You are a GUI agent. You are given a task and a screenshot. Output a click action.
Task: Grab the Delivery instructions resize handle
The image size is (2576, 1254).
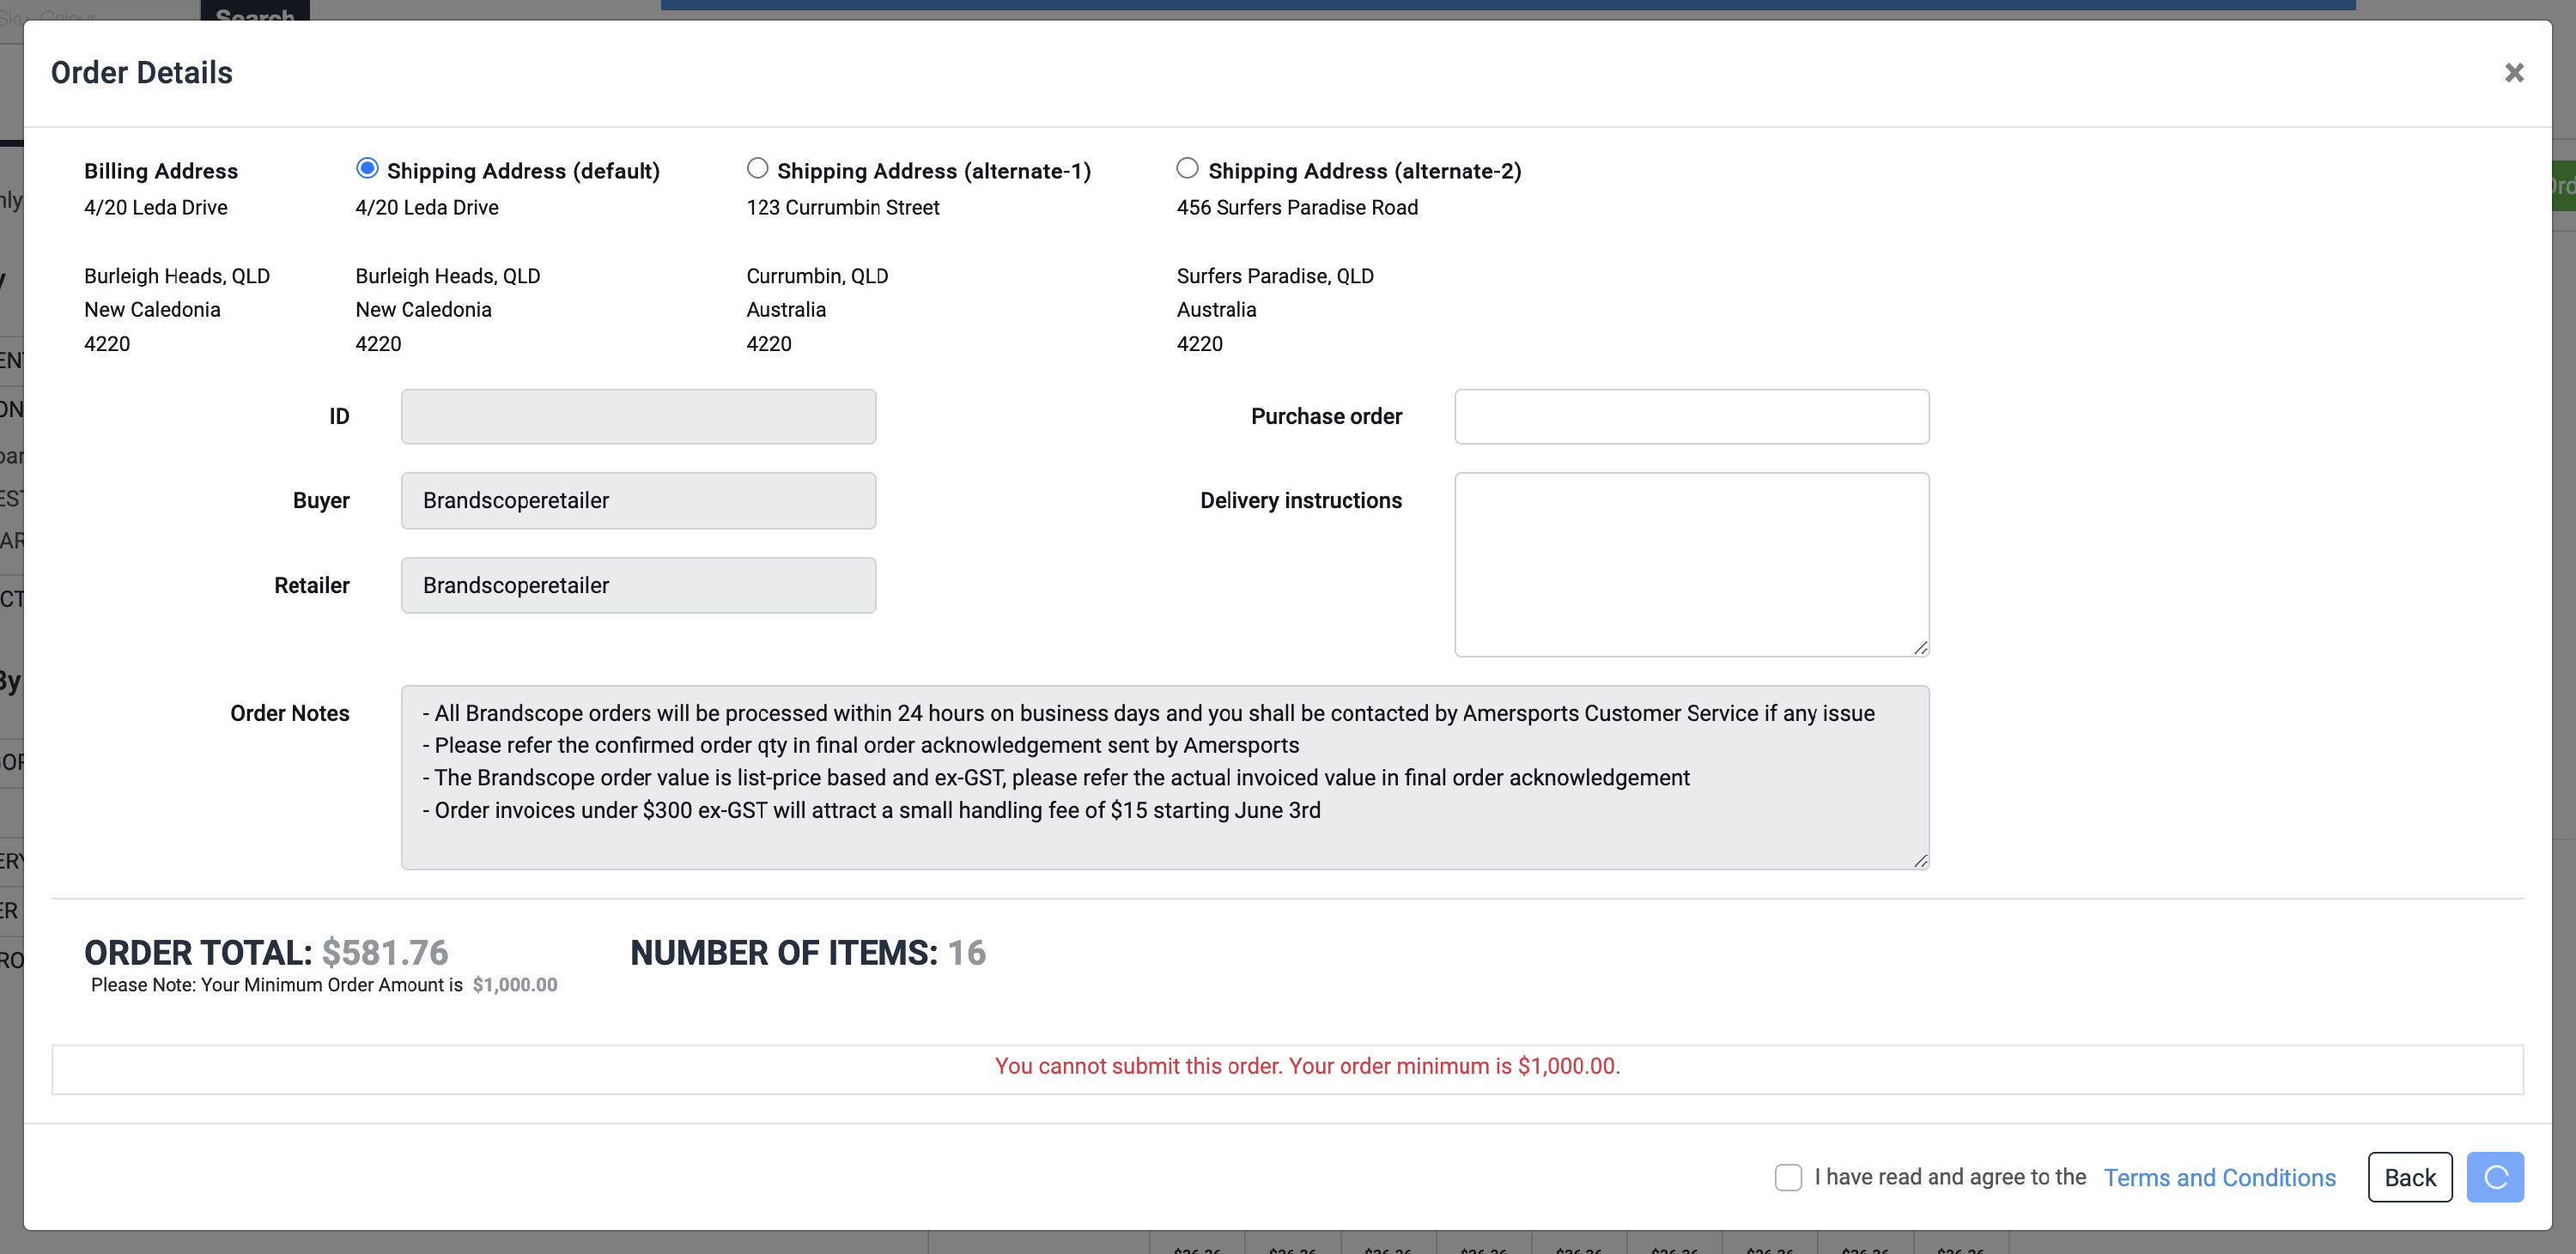pos(1920,647)
